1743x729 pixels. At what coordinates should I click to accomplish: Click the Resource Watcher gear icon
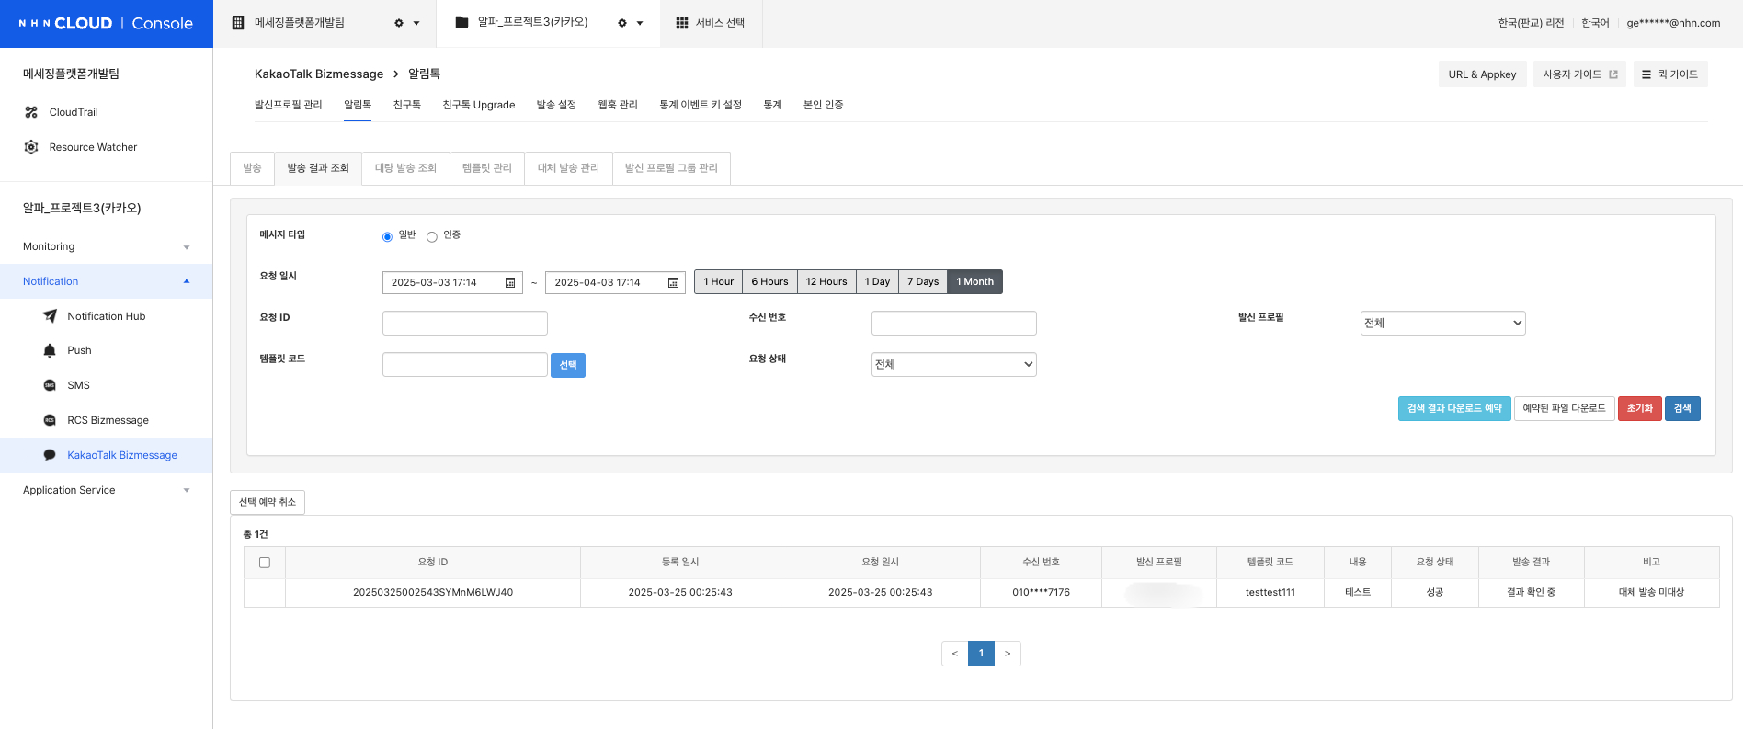coord(31,147)
